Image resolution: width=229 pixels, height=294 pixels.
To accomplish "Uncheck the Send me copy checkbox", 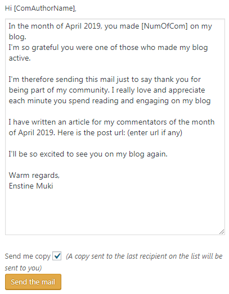I will coord(57,256).
